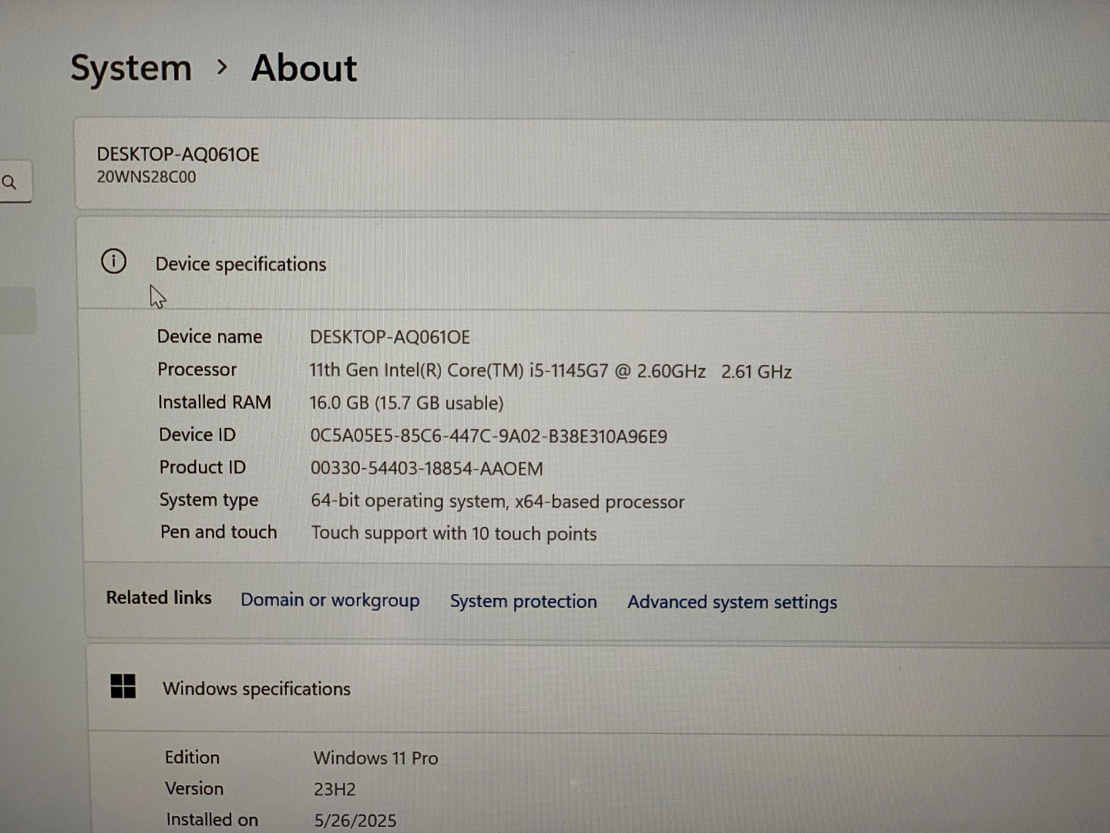The width and height of the screenshot is (1110, 833).
Task: Click the Processor label
Action: coord(197,369)
